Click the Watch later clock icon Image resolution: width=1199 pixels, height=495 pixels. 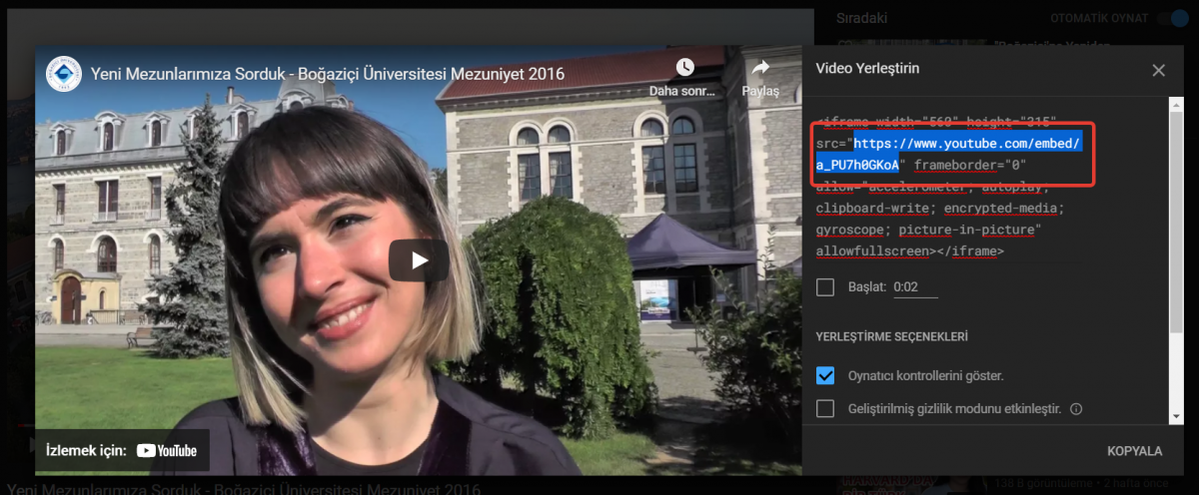[x=684, y=68]
